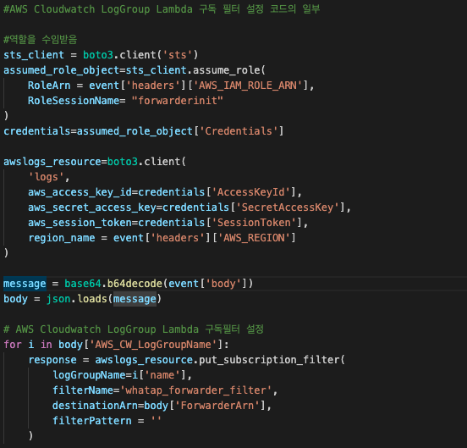467x448 pixels.
Task: Click the 'AccessKeyId' string key
Action: click(x=250, y=192)
